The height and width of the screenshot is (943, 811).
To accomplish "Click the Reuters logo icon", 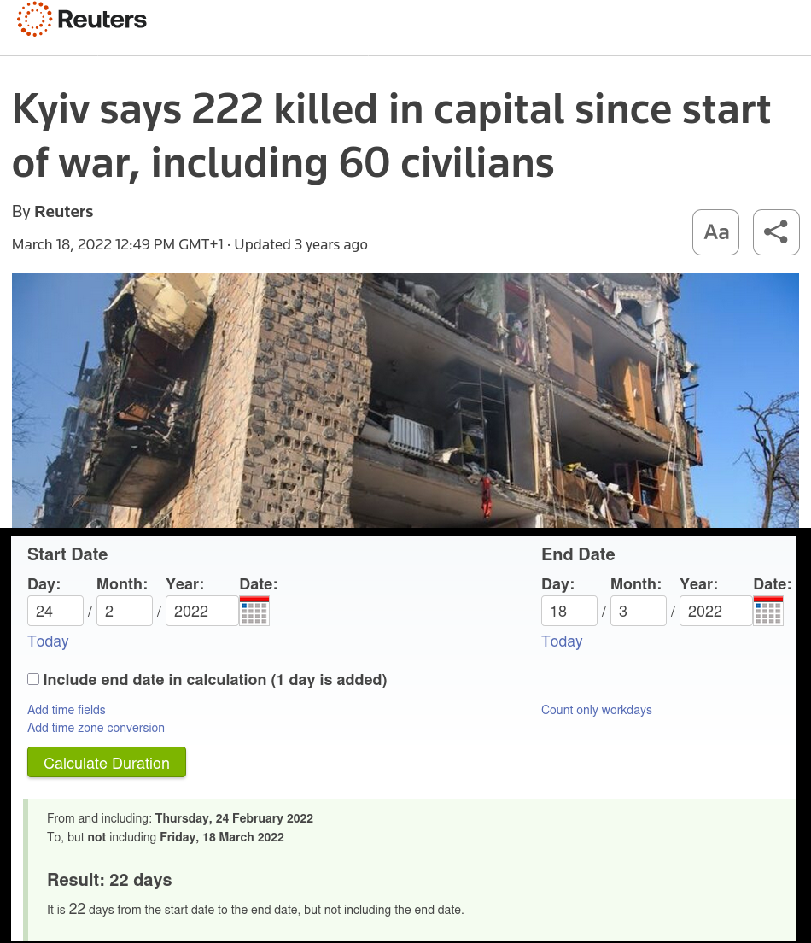I will point(34,20).
